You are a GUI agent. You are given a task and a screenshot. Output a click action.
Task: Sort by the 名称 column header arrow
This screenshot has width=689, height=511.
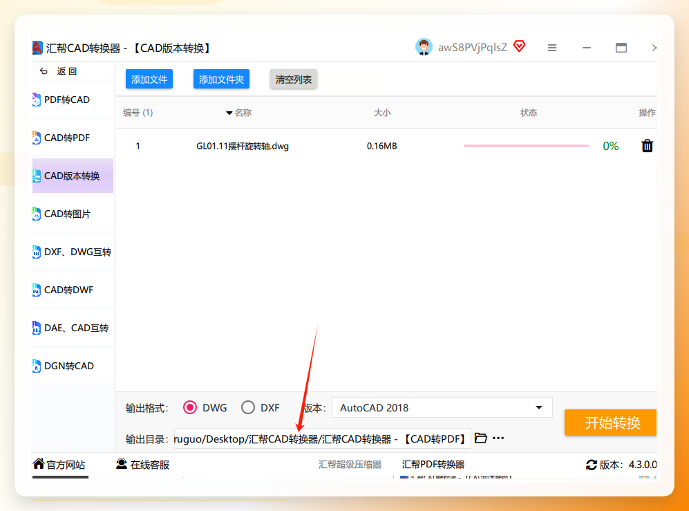click(229, 113)
